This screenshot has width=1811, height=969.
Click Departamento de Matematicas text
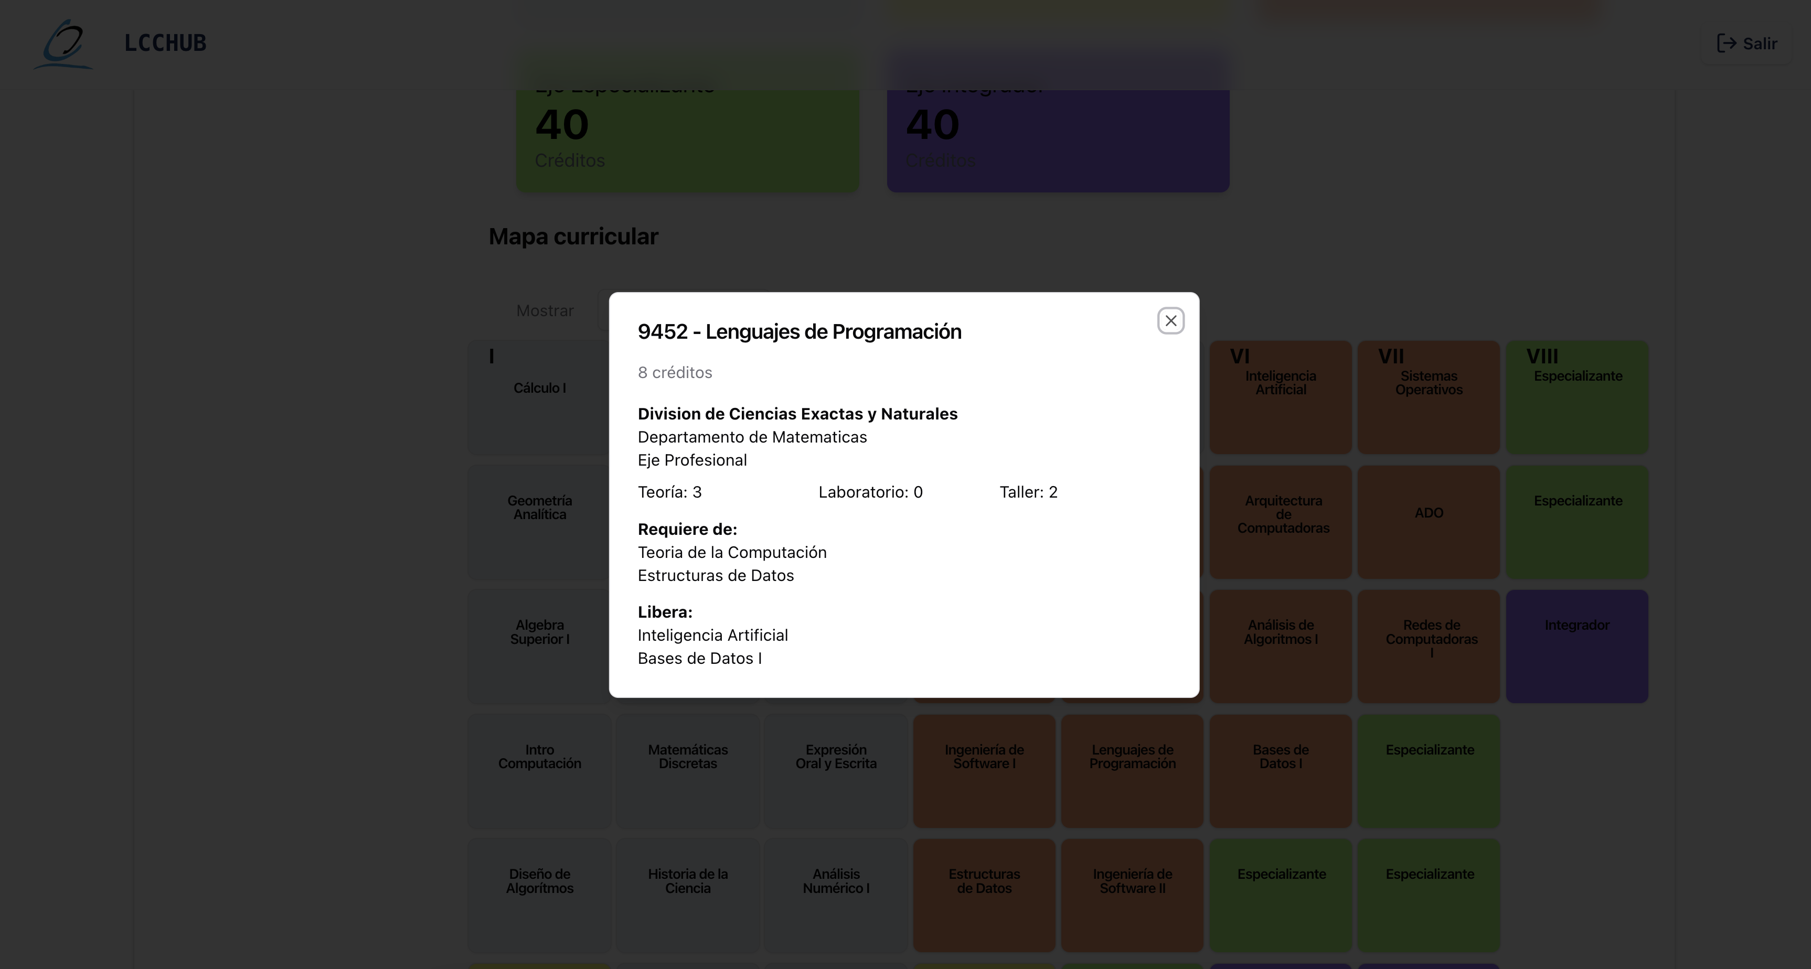tap(752, 437)
